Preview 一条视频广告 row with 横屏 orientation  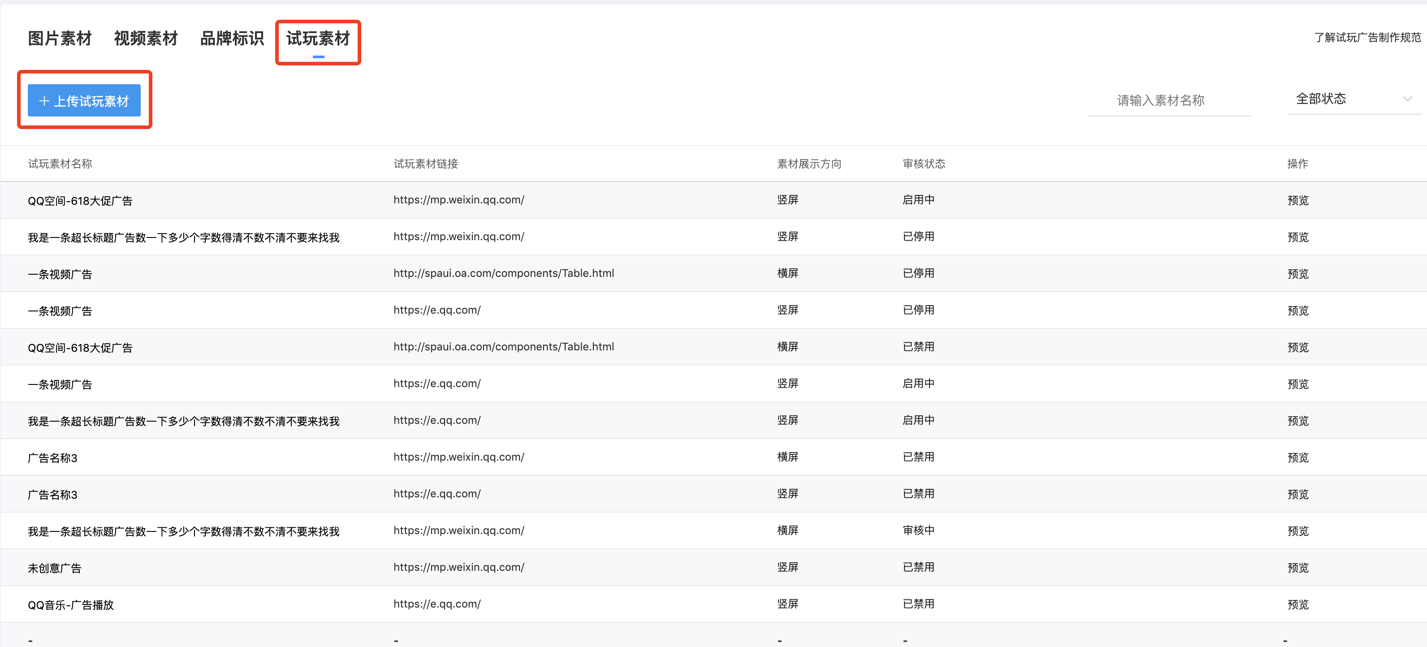tap(1297, 274)
